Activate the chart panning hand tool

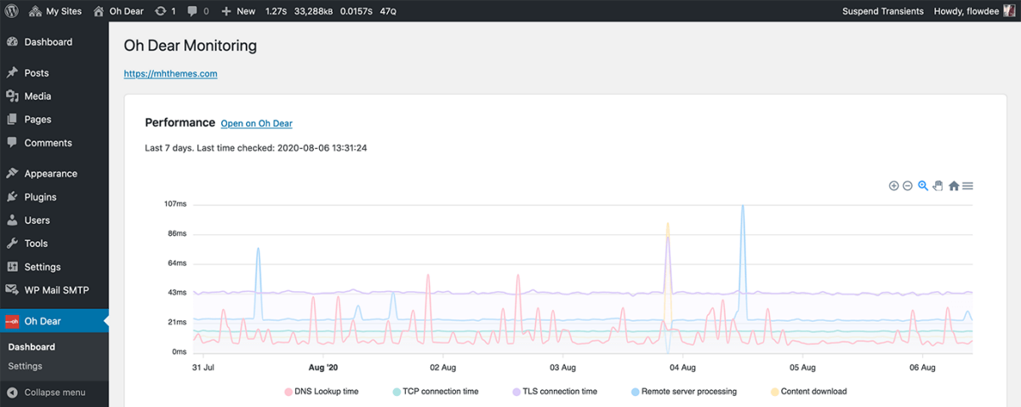(938, 186)
